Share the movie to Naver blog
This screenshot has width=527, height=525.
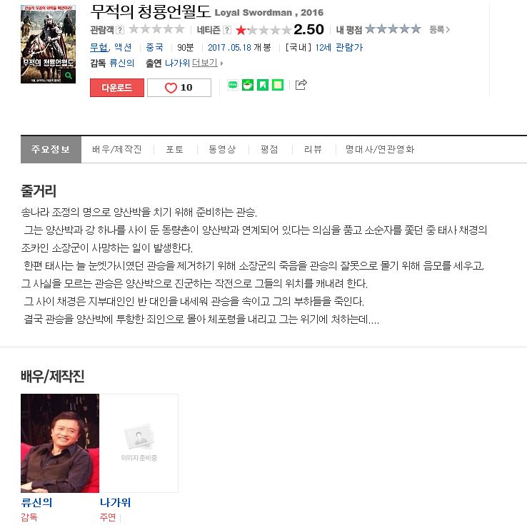(233, 85)
